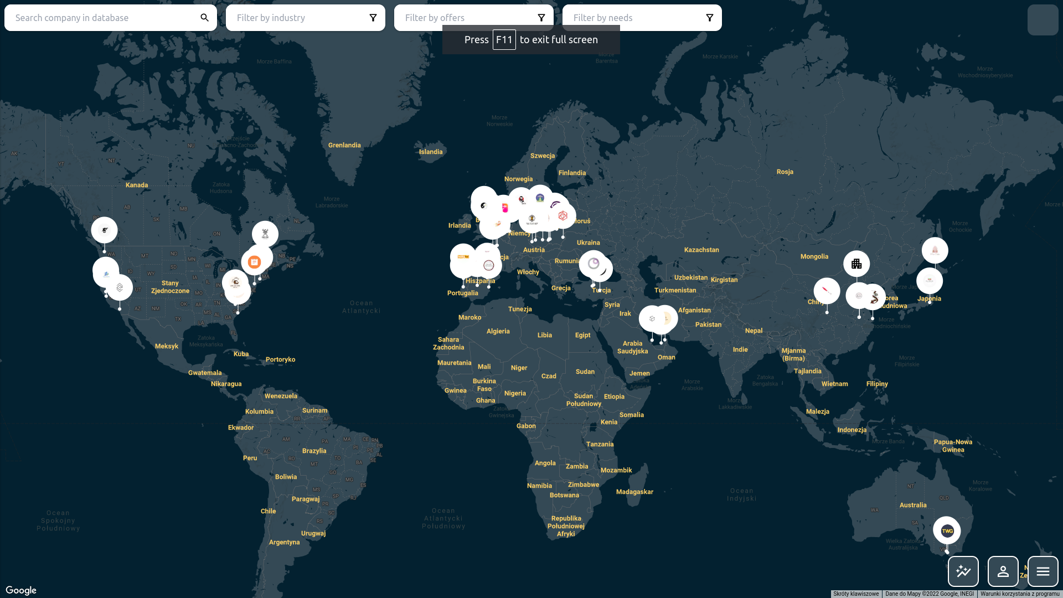
Task: Click the orange logo marker in eastern US
Action: point(254,262)
